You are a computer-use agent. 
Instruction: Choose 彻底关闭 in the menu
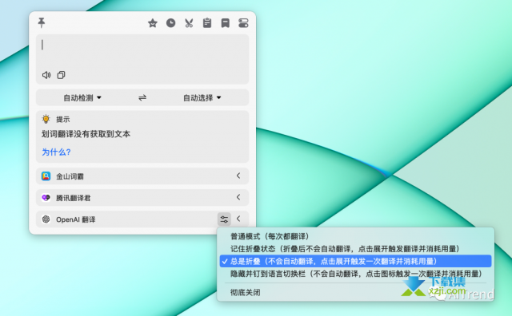(x=355, y=292)
